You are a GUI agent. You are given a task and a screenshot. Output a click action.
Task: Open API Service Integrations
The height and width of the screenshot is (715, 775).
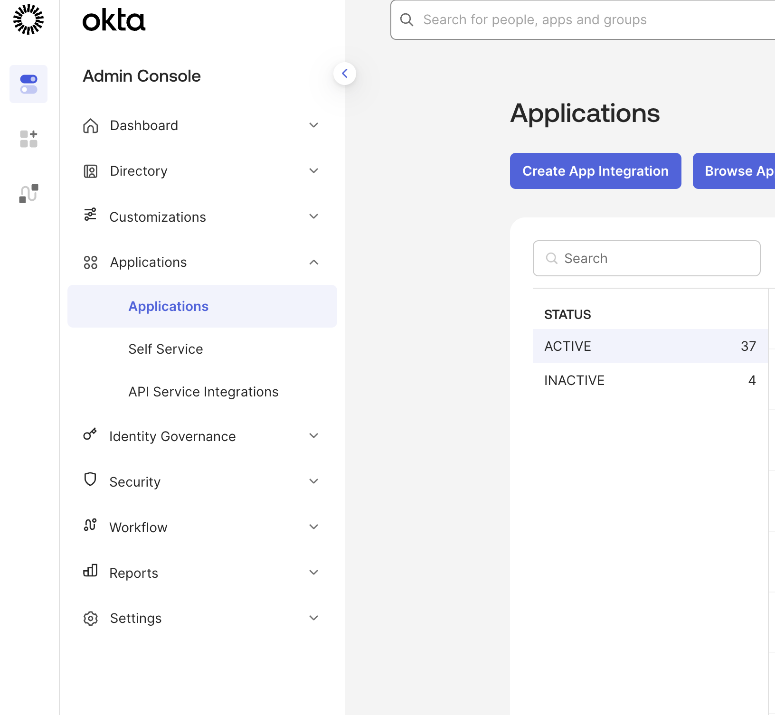203,392
